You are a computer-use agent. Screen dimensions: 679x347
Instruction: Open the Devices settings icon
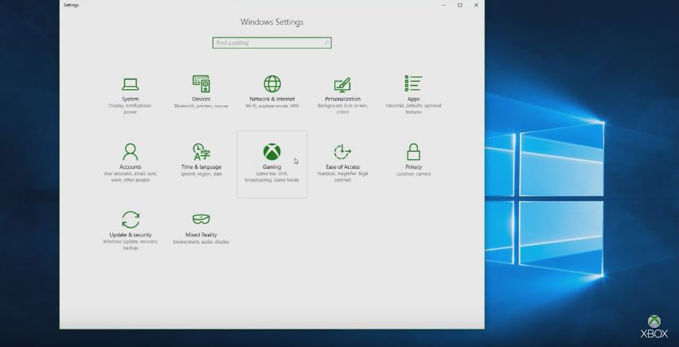201,84
